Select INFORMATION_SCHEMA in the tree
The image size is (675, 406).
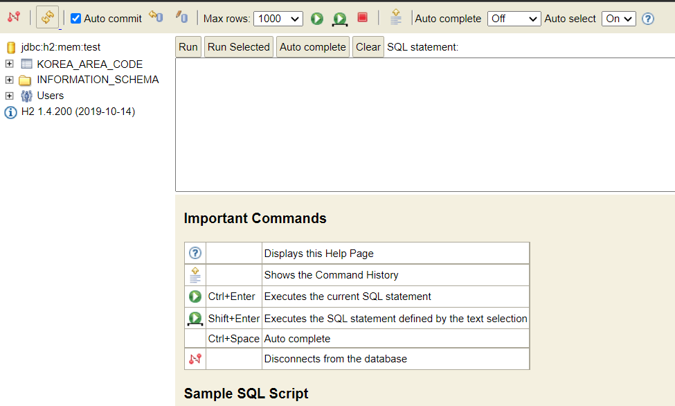[x=98, y=80]
